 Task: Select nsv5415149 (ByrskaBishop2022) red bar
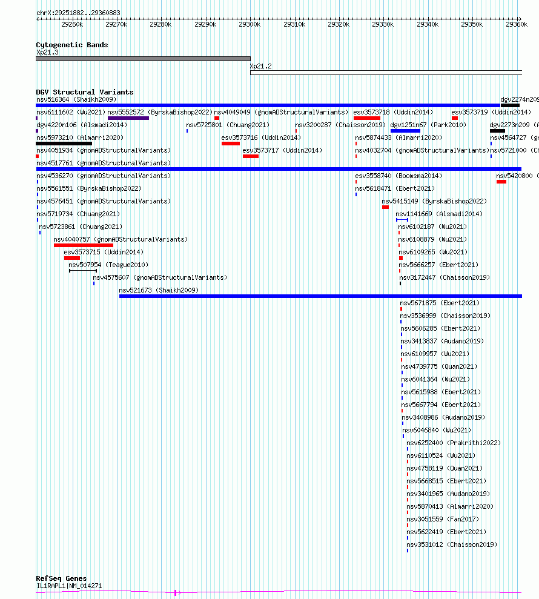[x=385, y=207]
